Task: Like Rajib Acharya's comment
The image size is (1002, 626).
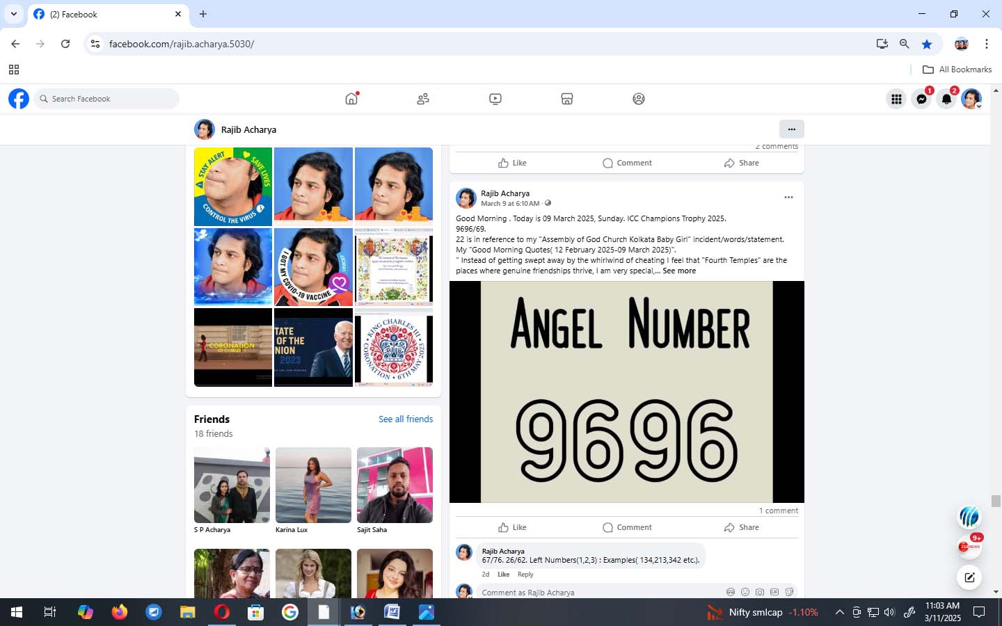Action: tap(503, 575)
